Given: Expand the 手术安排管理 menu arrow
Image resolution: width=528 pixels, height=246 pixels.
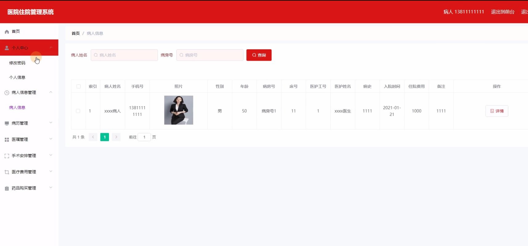Looking at the screenshot, I should click(51, 155).
